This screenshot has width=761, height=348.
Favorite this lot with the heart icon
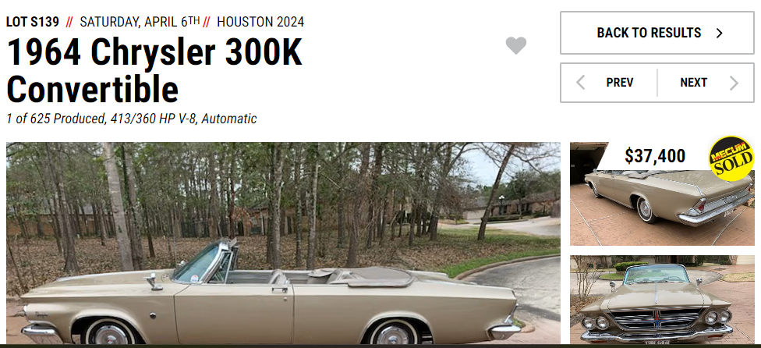[x=516, y=45]
